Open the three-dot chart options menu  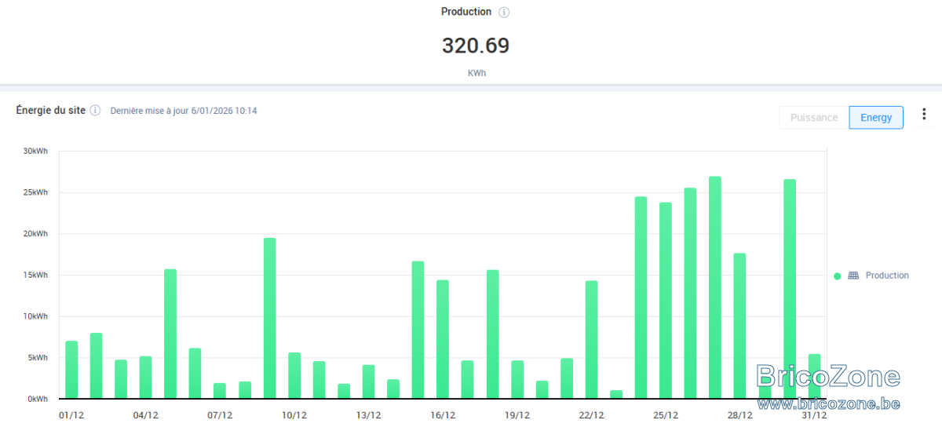[924, 115]
